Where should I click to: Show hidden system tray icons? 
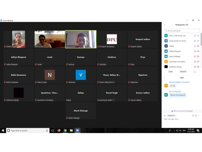pos(174,130)
